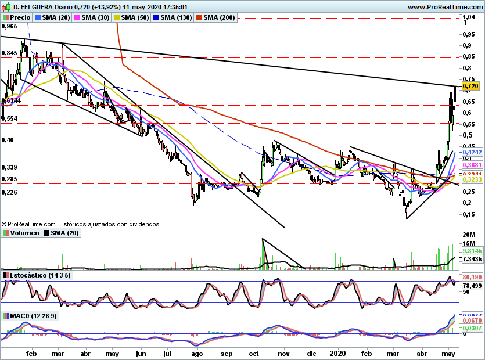485x360 pixels.
Task: Click the dark blue SMA (130) swatch
Action: [156, 17]
